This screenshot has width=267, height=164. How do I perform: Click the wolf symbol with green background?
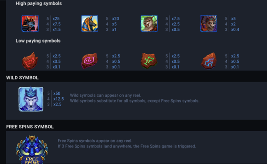[x=149, y=24]
